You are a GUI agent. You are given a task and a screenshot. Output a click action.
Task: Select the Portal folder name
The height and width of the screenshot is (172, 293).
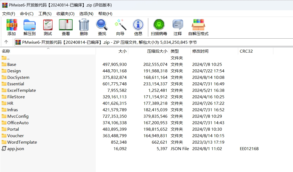pos(13,129)
